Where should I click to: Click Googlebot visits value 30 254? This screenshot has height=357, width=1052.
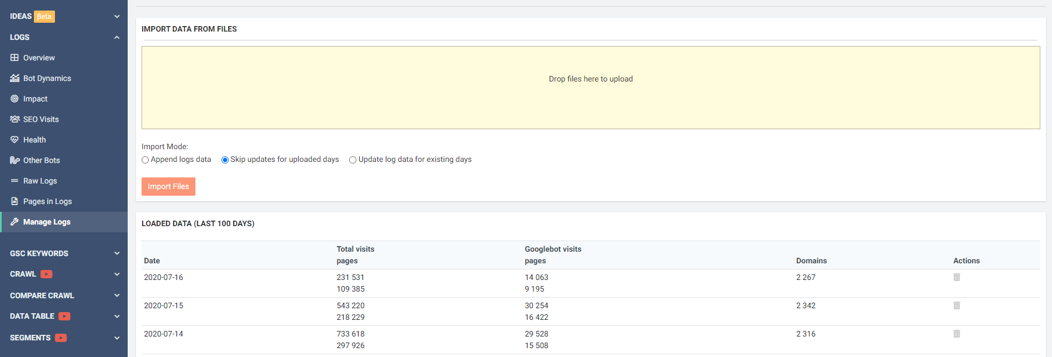point(536,305)
